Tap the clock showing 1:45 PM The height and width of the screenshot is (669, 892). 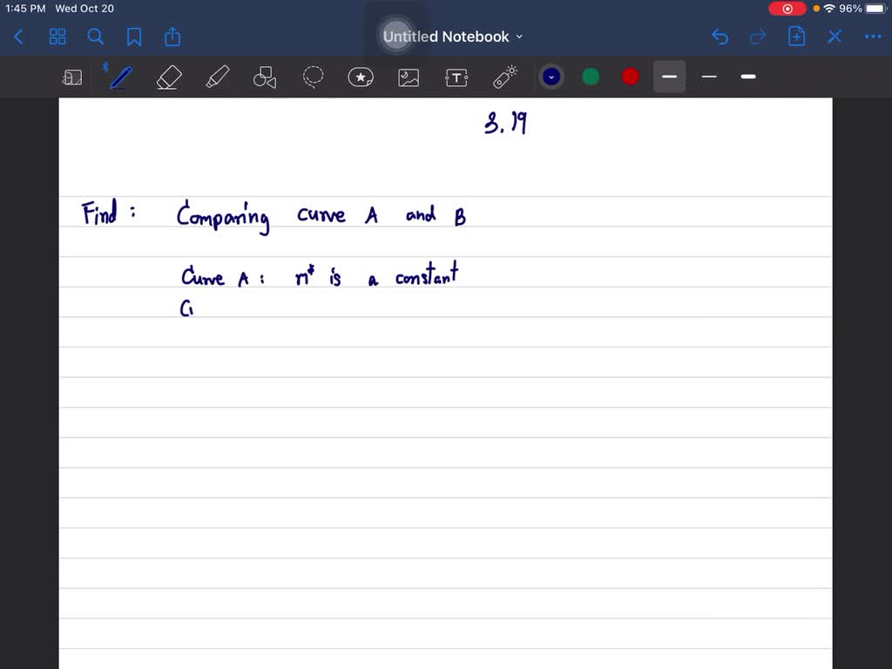25,9
